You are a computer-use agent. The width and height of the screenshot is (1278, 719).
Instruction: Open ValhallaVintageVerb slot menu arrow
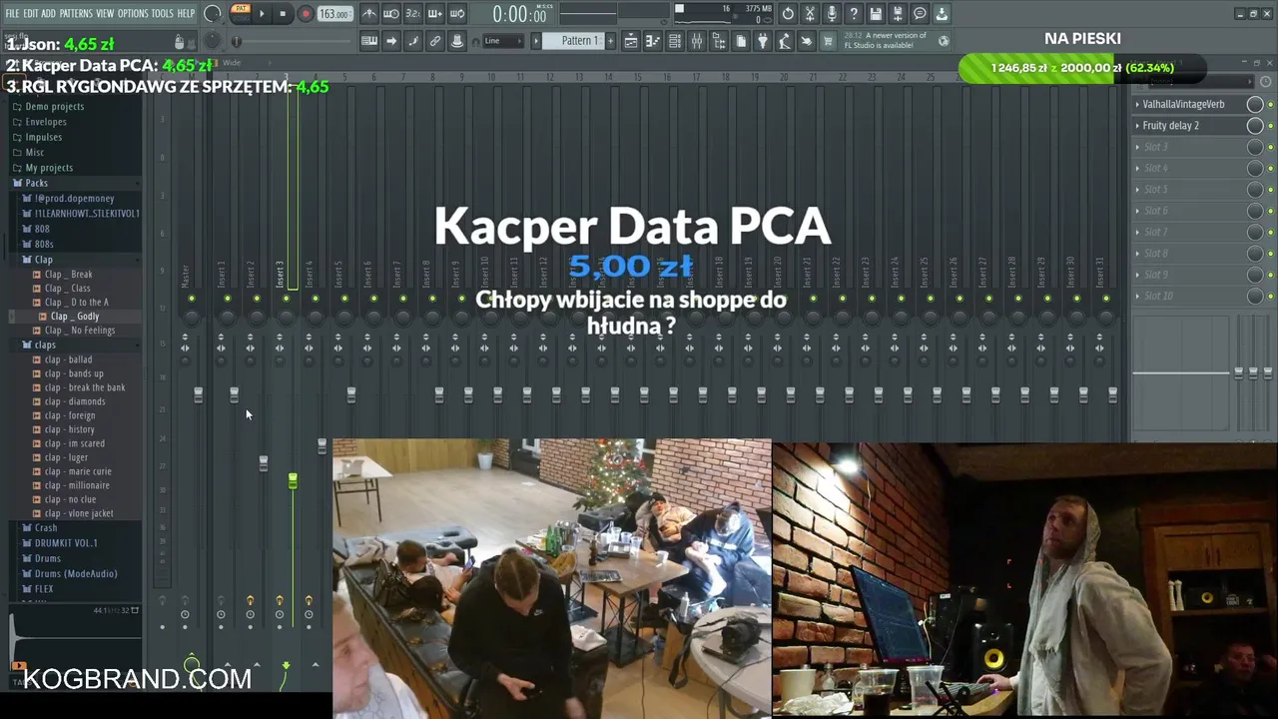tap(1137, 104)
